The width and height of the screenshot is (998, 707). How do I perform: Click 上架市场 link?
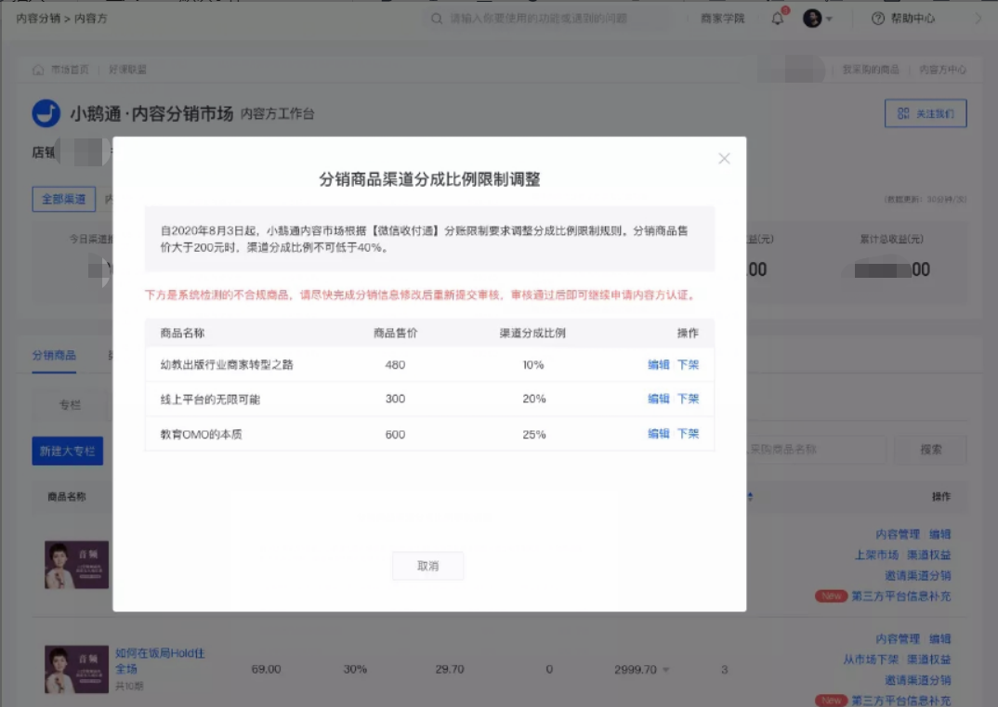876,555
